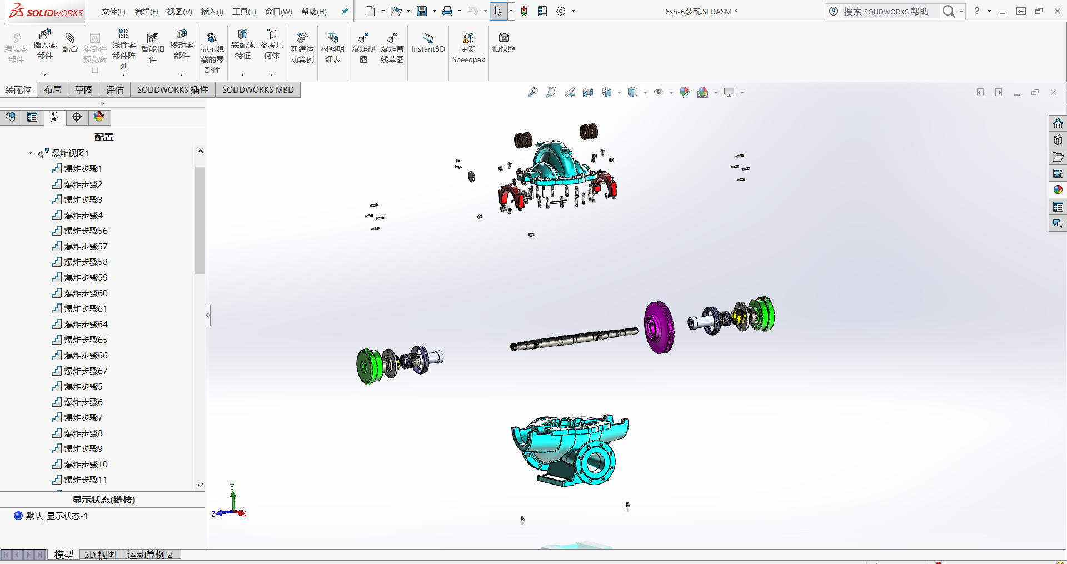The image size is (1067, 564).
Task: Select the Mate (配合) tool
Action: click(x=70, y=43)
